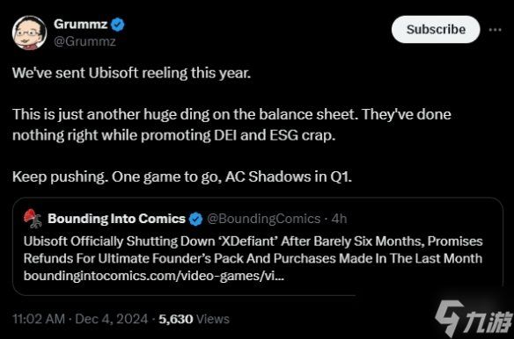Subscribe to Grummz with the Subscribe button

point(436,30)
